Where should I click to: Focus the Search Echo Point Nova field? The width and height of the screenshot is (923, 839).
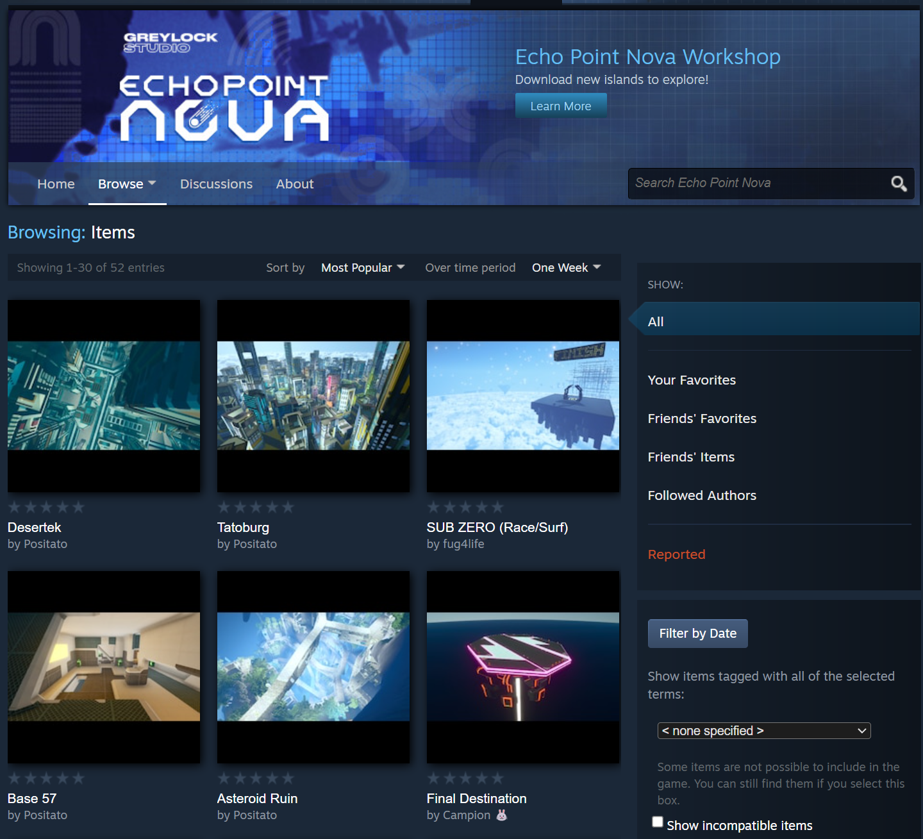pyautogui.click(x=758, y=183)
